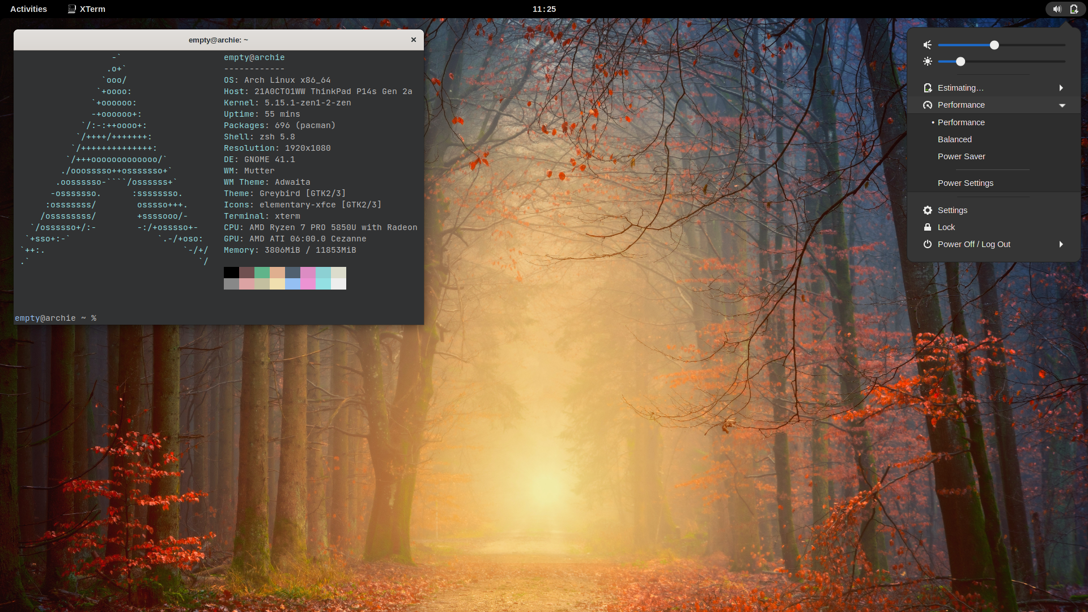Image resolution: width=1088 pixels, height=612 pixels.
Task: Open the clock showing 11:25
Action: click(x=544, y=9)
